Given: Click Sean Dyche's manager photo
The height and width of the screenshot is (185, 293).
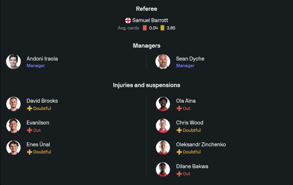Looking at the screenshot, I should [x=163, y=61].
